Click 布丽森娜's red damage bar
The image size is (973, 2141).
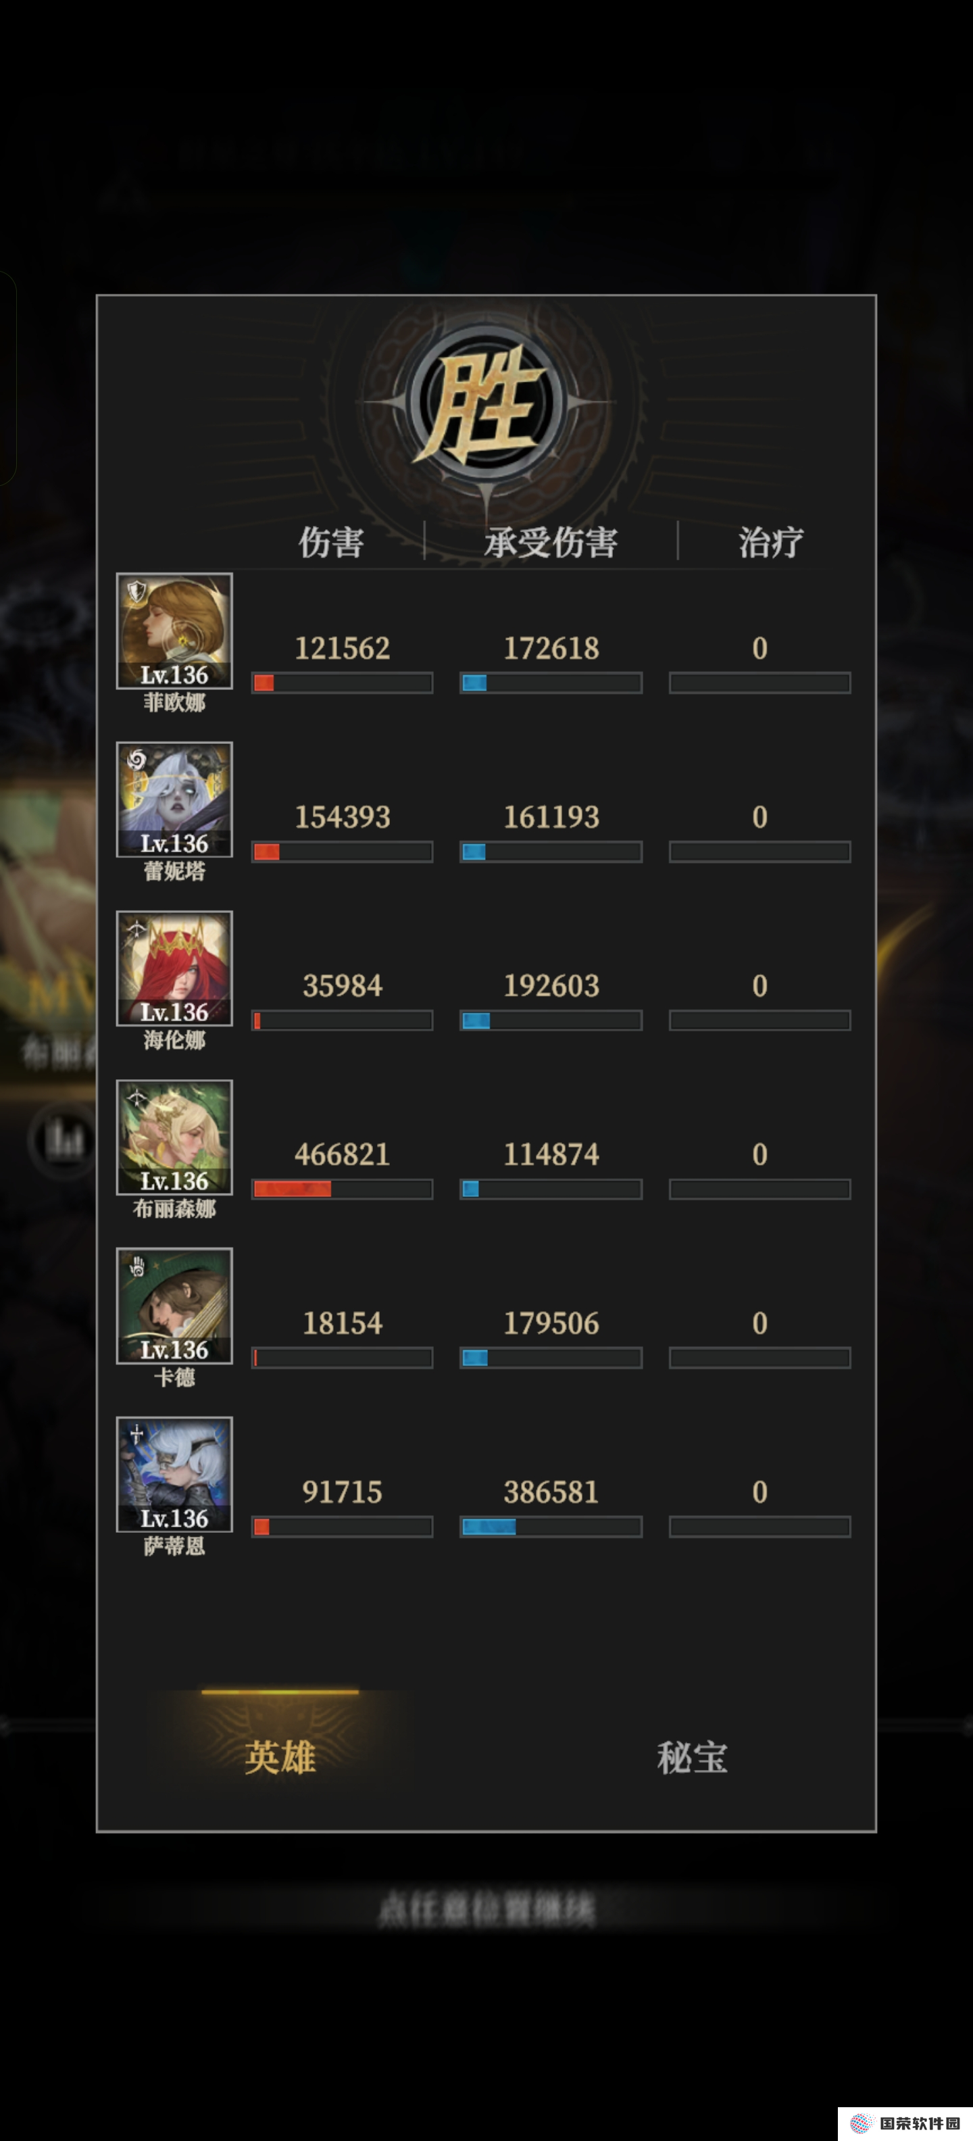click(x=343, y=1189)
